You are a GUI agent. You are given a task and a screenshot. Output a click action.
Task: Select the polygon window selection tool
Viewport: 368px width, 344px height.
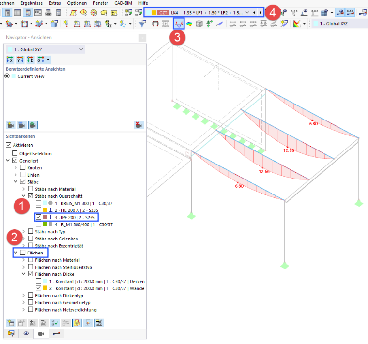(x=73, y=13)
